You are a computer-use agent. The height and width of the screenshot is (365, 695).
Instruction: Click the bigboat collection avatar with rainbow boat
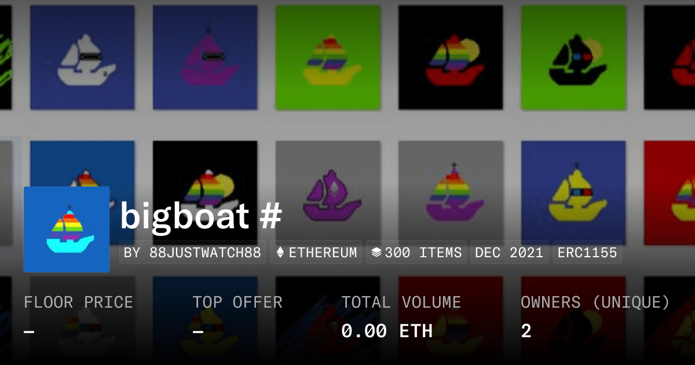pyautogui.click(x=67, y=229)
